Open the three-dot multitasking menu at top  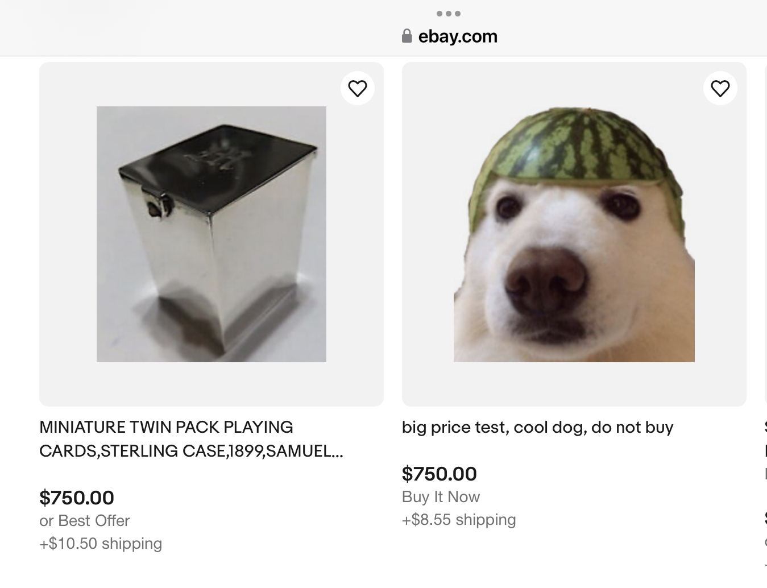point(448,14)
